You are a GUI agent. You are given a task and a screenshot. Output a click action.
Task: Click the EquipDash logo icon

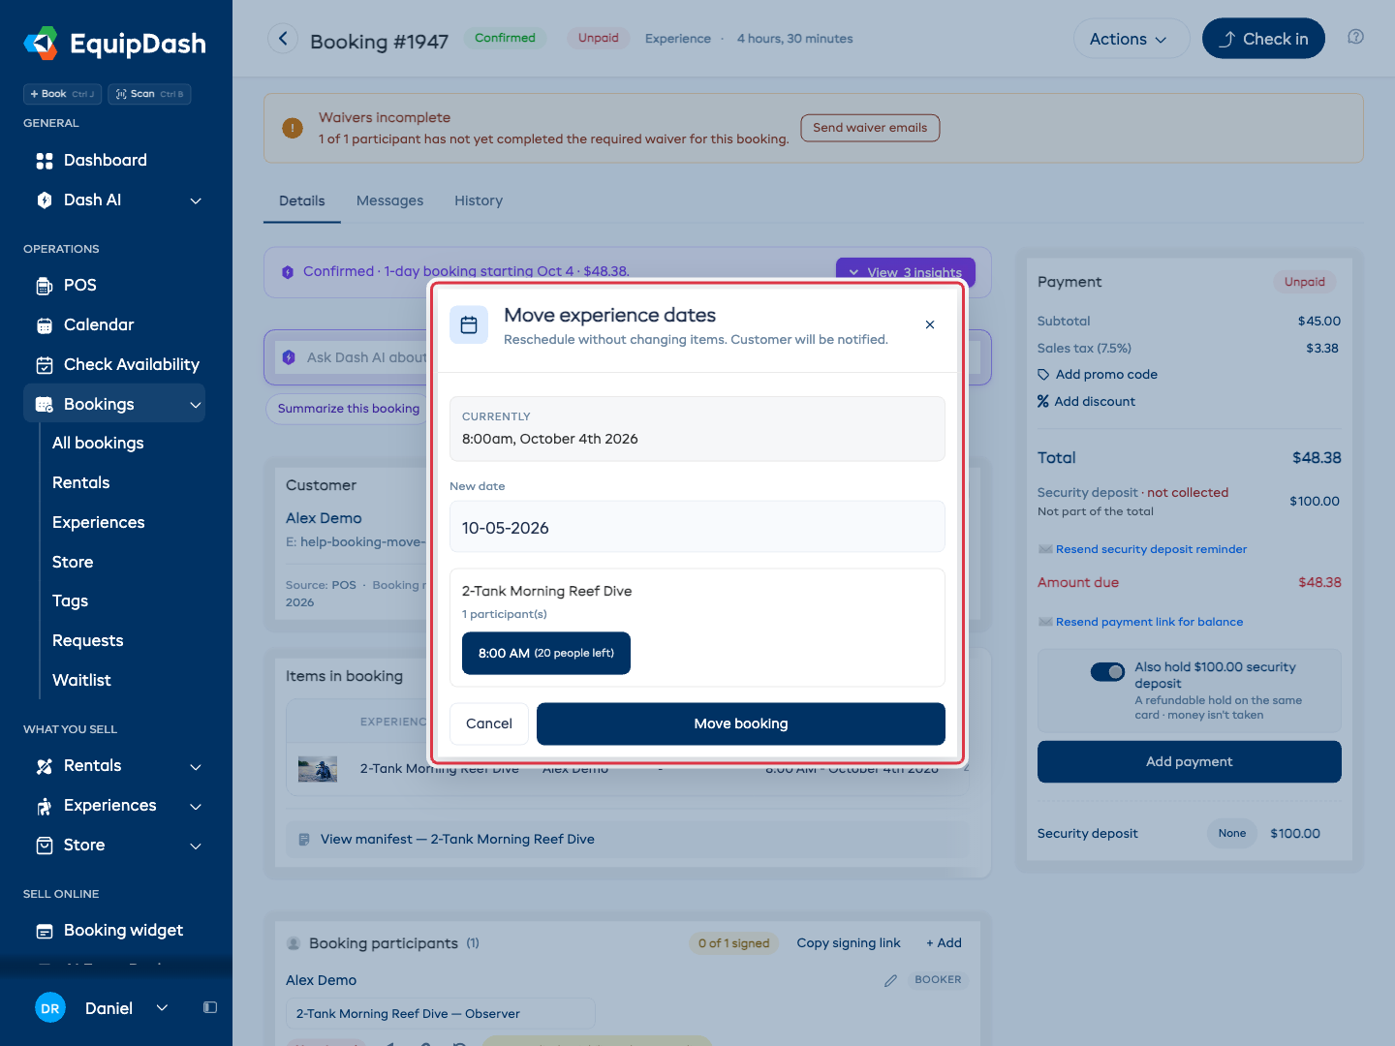click(41, 44)
